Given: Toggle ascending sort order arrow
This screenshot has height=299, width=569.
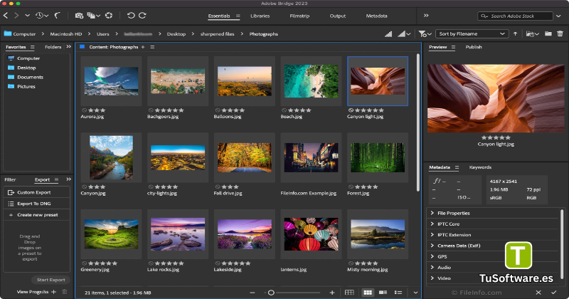Looking at the screenshot, I should (x=515, y=33).
